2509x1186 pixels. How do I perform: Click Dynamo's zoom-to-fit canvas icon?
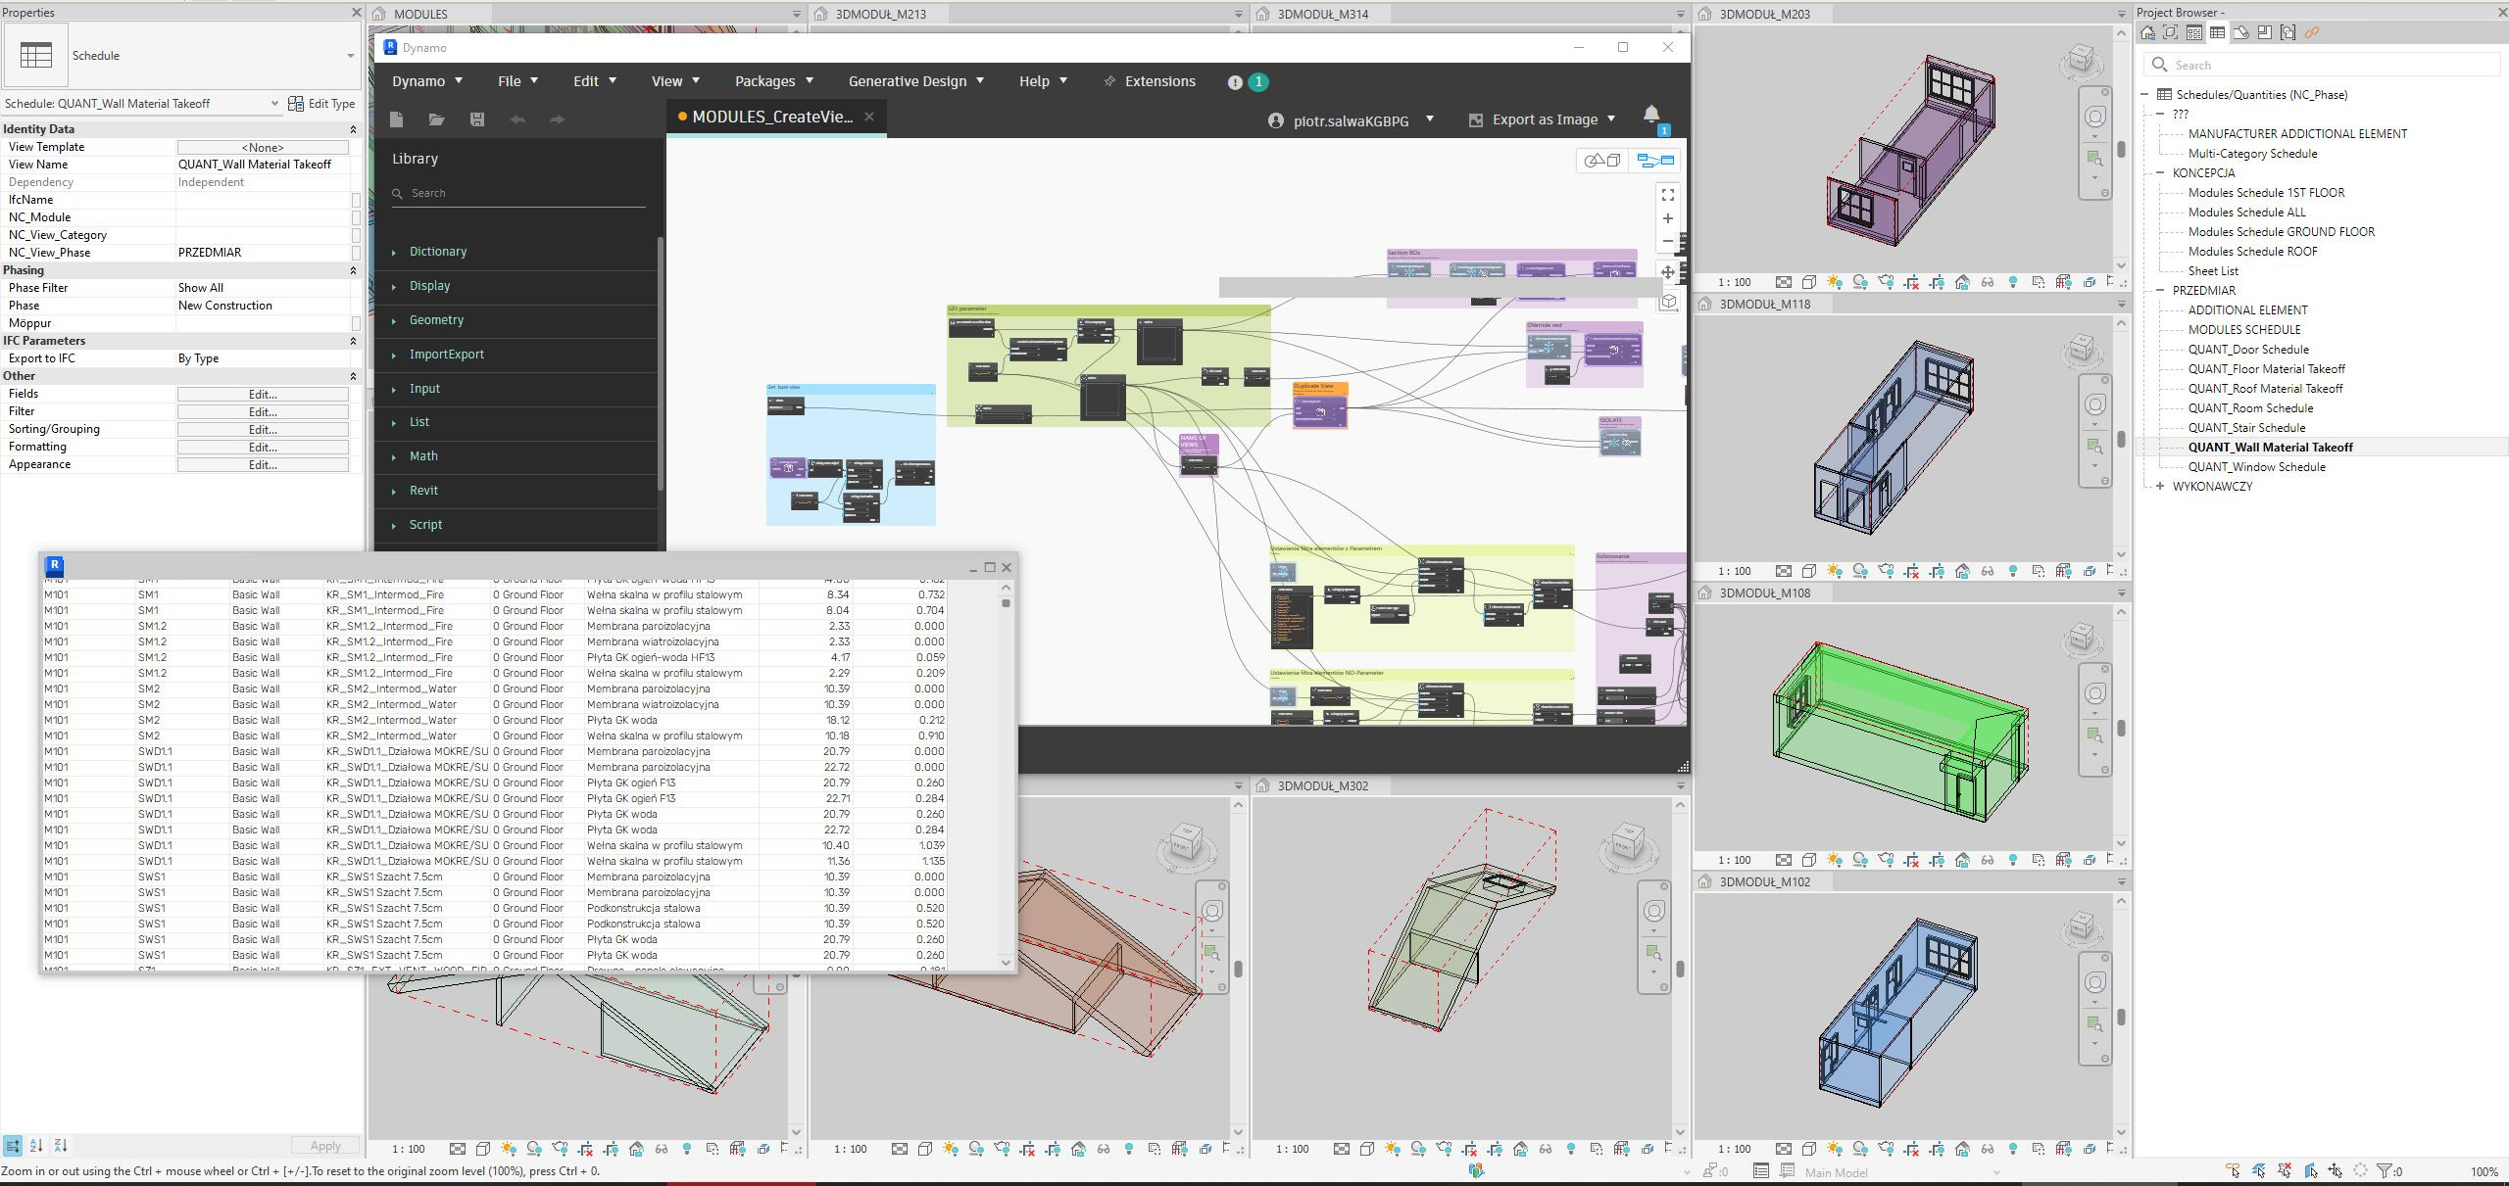pyautogui.click(x=1667, y=195)
